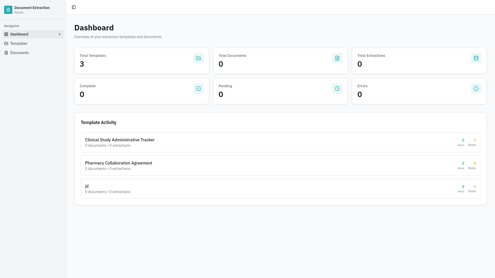Click fields count for Clinical Study Tracker
Viewport: 495px width, 278px height.
tap(474, 140)
